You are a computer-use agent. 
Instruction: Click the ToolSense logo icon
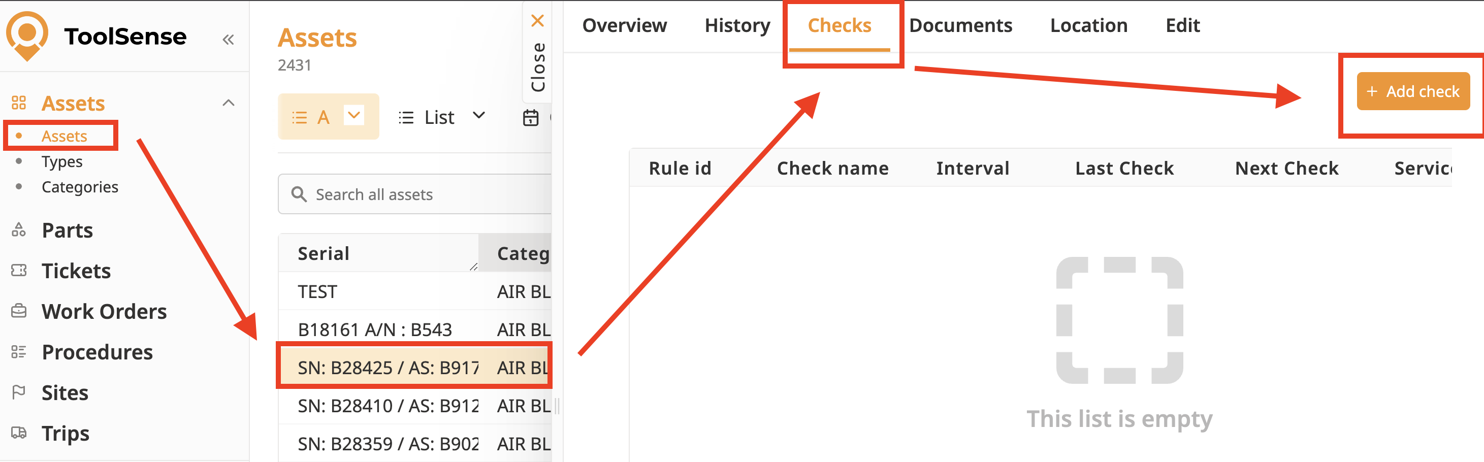(x=27, y=36)
